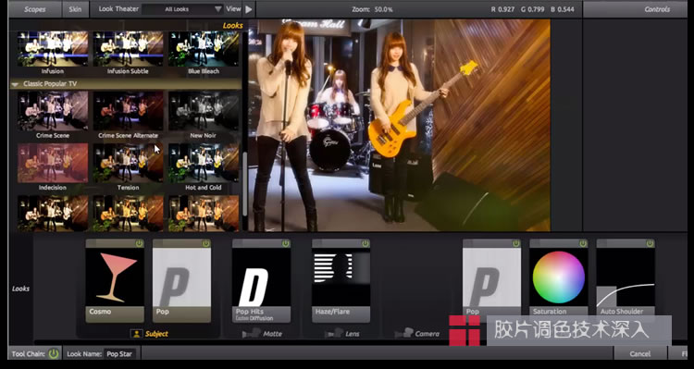Switch to the Scopes tab
The height and width of the screenshot is (369, 694).
coord(35,9)
